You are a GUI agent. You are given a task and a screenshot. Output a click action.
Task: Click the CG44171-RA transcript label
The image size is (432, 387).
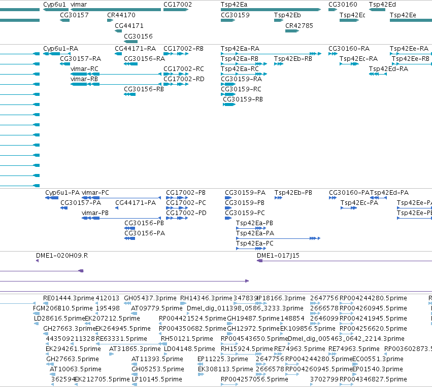135,49
